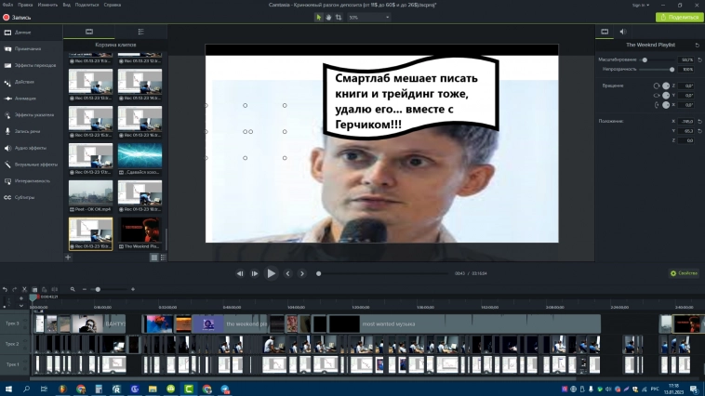Click the green Поделиться share button
The width and height of the screenshot is (705, 396).
[x=679, y=17]
